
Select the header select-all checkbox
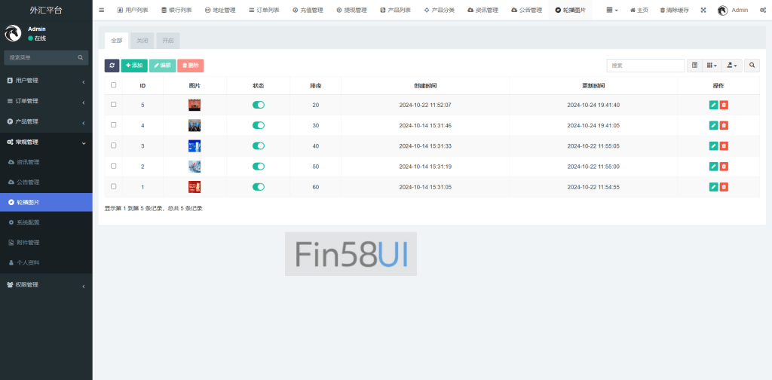click(x=114, y=85)
